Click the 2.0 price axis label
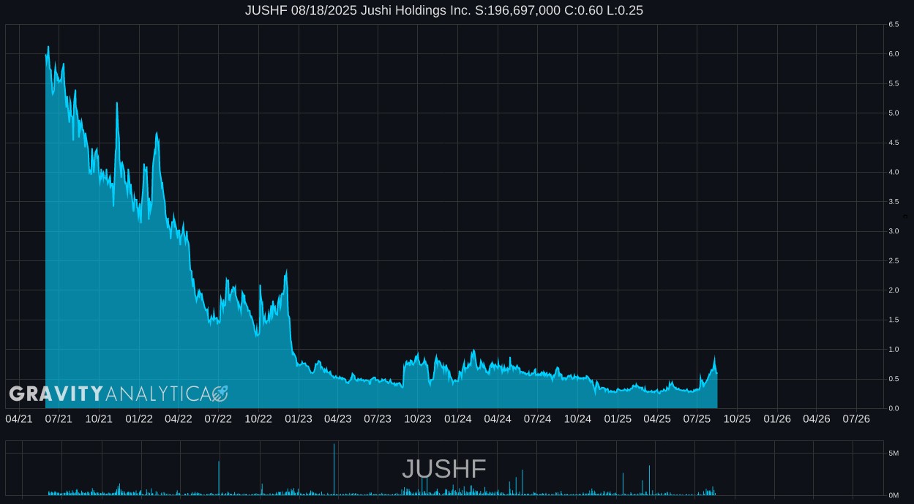Viewport: 914px width, 504px height. (894, 290)
